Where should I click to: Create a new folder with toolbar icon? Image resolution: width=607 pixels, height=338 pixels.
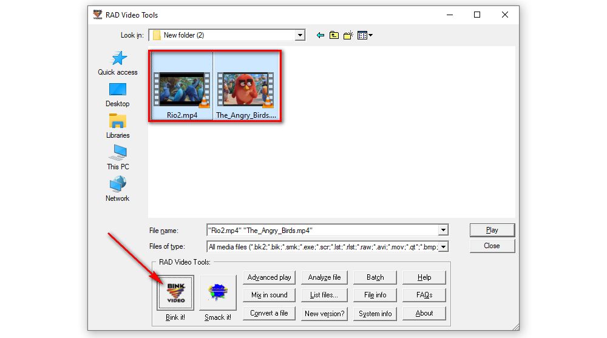pos(348,35)
